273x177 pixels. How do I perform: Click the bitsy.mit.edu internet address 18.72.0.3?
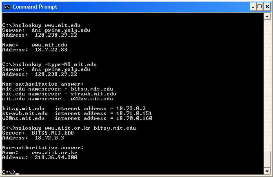pos(131,108)
